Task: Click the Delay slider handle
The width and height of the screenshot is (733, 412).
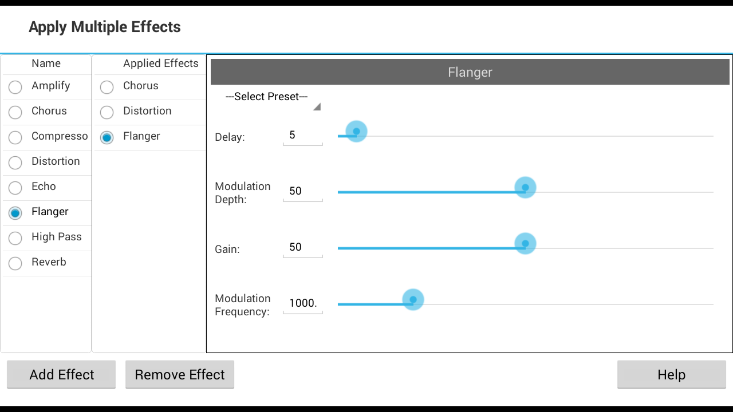Action: [x=356, y=132]
